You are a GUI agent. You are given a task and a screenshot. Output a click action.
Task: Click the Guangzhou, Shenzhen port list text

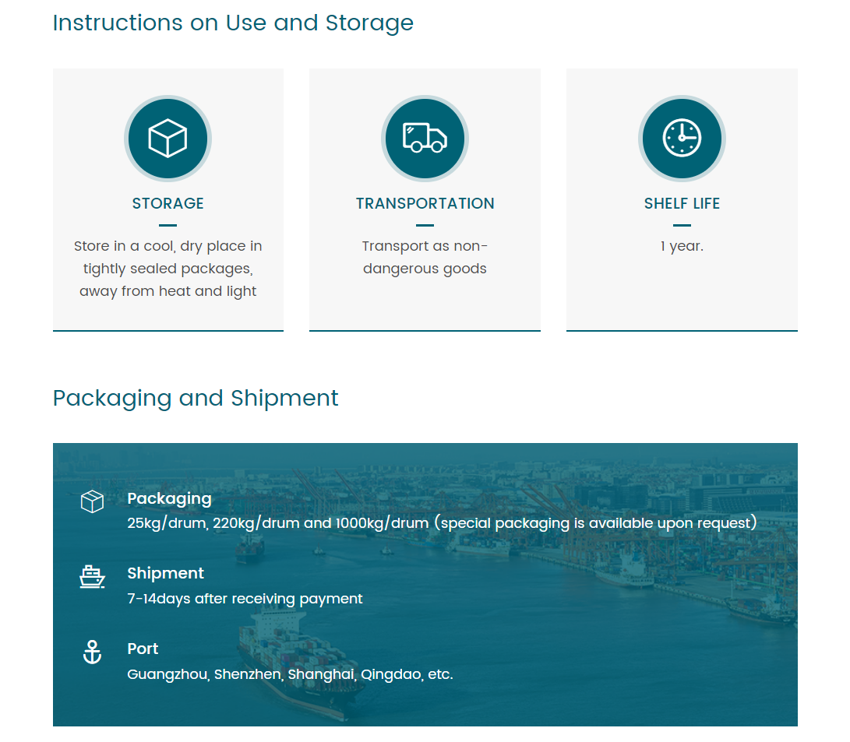pos(290,674)
